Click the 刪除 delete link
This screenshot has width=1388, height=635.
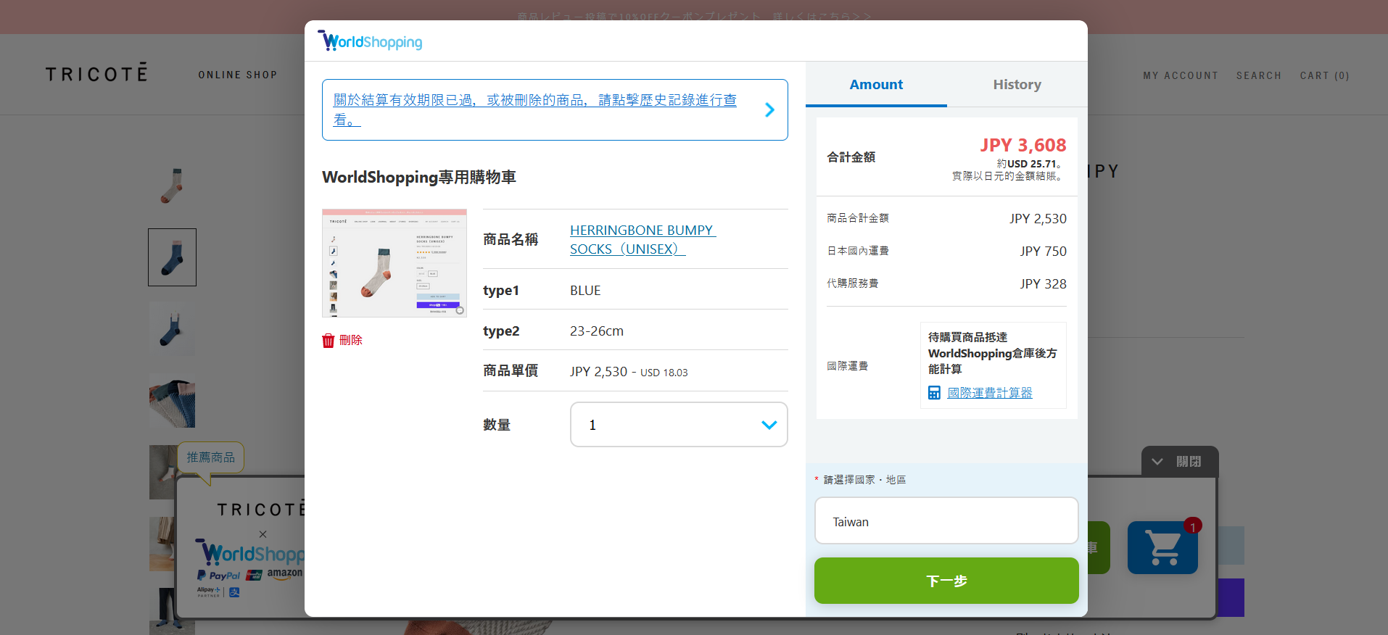click(351, 340)
